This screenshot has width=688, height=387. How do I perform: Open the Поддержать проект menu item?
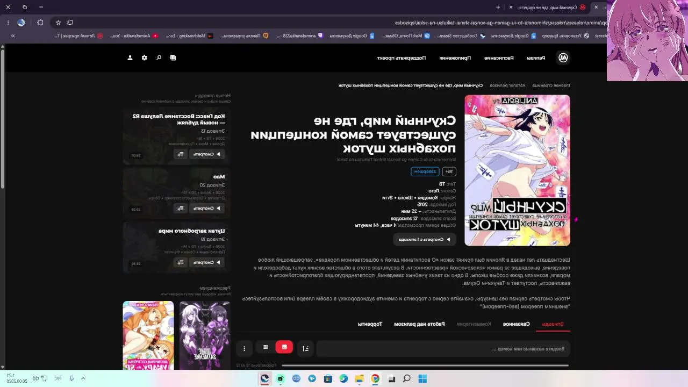pyautogui.click(x=402, y=58)
